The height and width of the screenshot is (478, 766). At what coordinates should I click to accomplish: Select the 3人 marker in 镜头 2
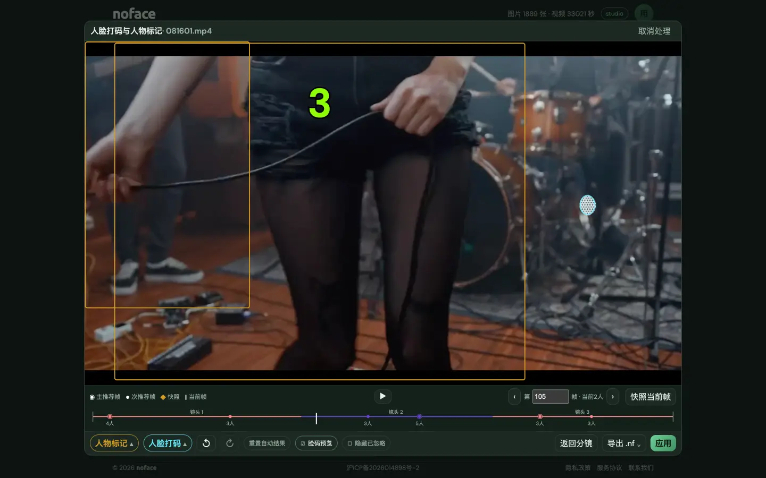point(368,417)
